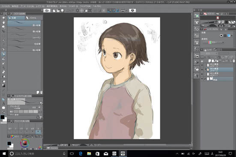Screen dimensions: 236x157
Task: Select the Zoom (magnifier) tool in toolbox
Action: click(3, 18)
